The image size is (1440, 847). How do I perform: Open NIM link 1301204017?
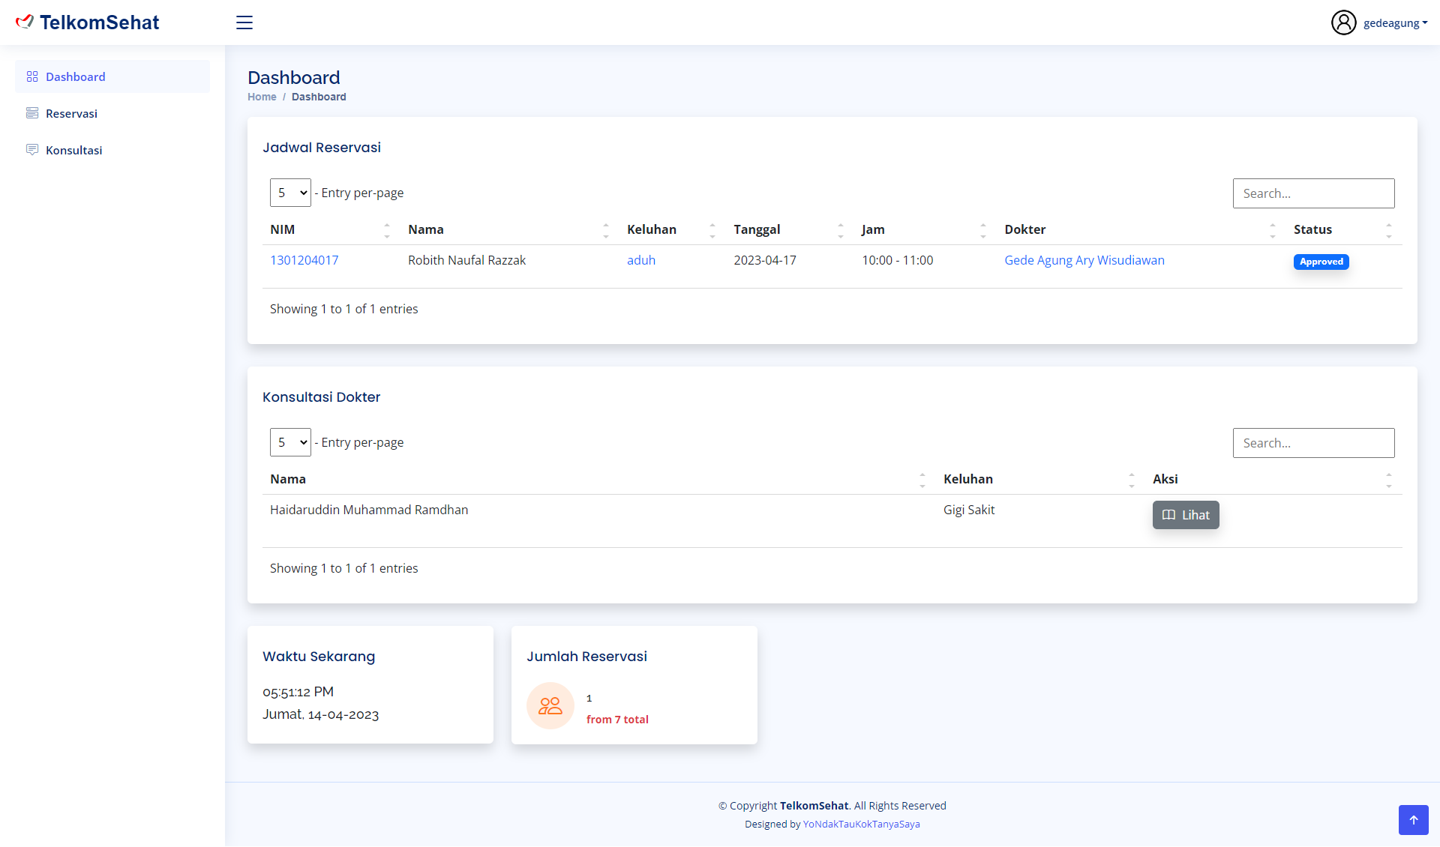tap(304, 260)
